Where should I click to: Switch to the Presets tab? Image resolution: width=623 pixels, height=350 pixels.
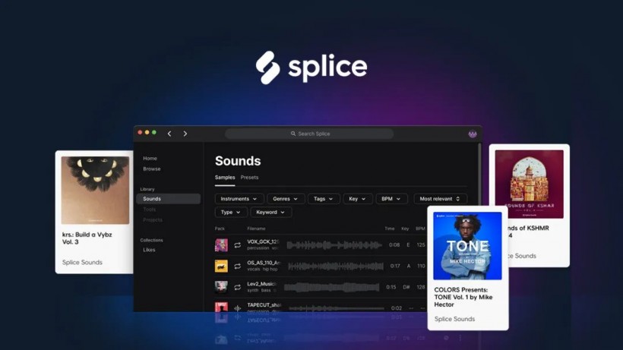pos(249,178)
